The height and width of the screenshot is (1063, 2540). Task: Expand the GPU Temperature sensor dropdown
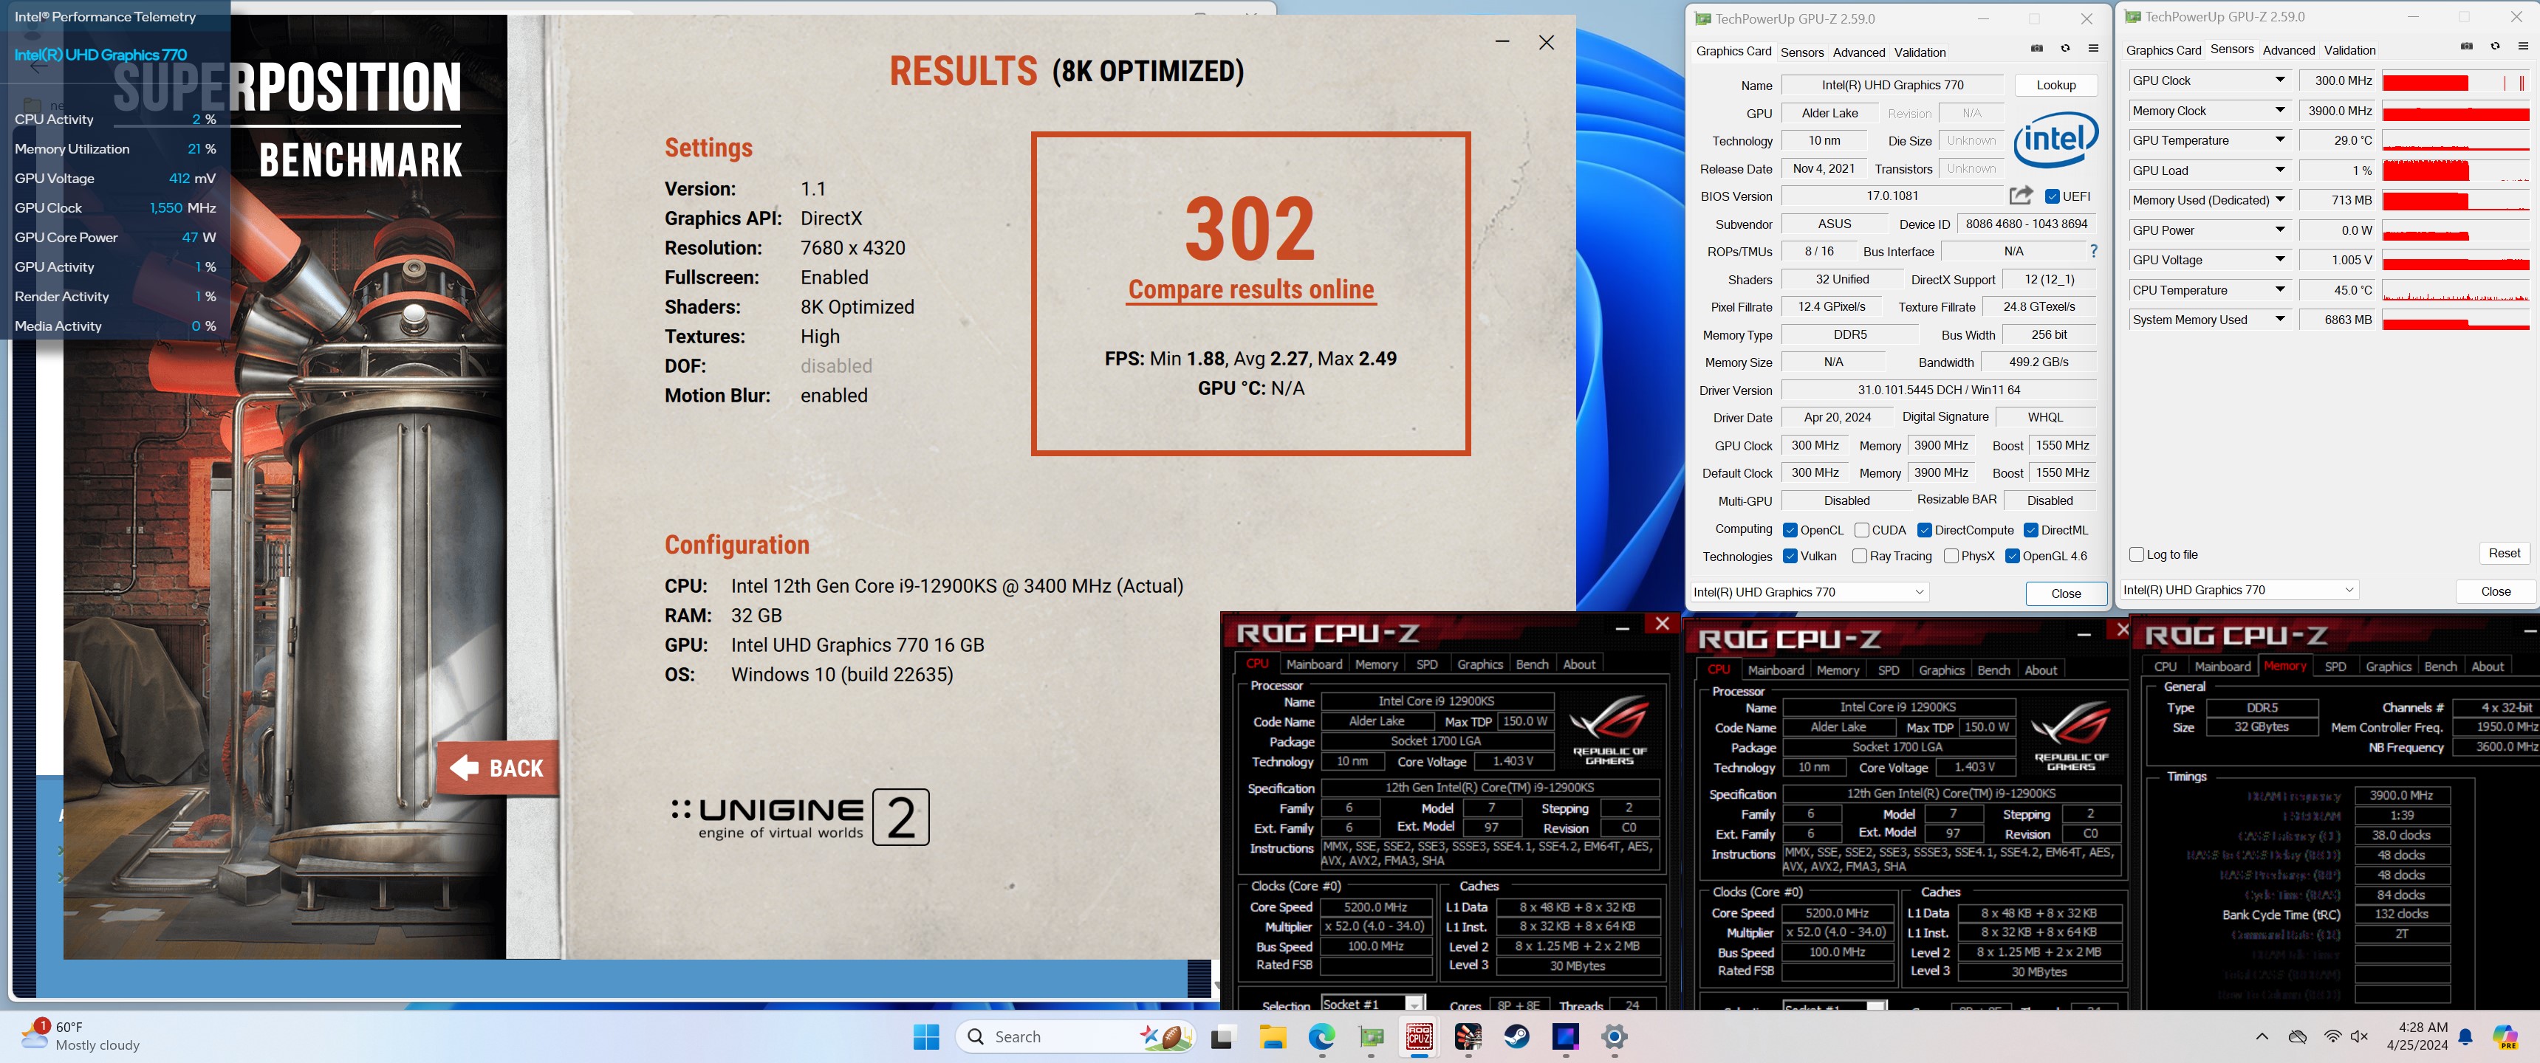click(2280, 140)
